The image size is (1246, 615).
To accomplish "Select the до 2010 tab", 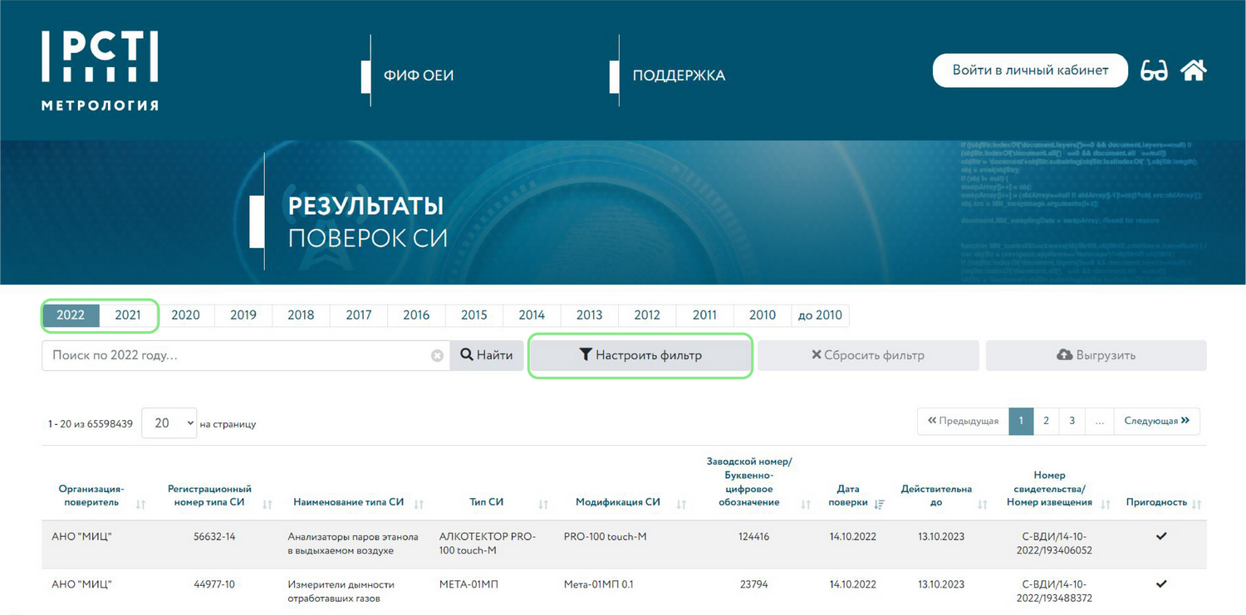I will [x=820, y=315].
